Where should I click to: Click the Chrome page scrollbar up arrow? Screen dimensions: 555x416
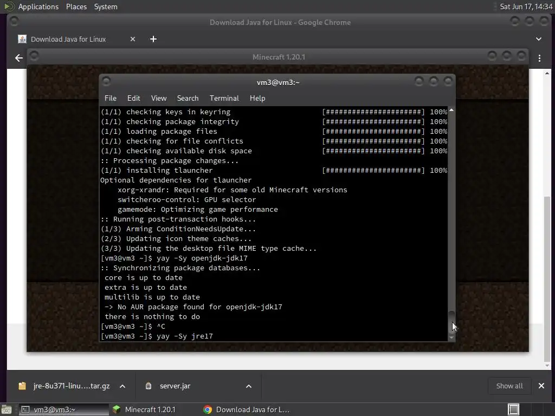547,73
